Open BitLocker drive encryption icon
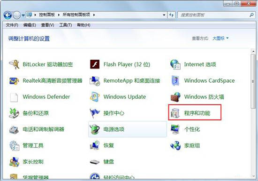258x181 pixels. tap(14, 64)
